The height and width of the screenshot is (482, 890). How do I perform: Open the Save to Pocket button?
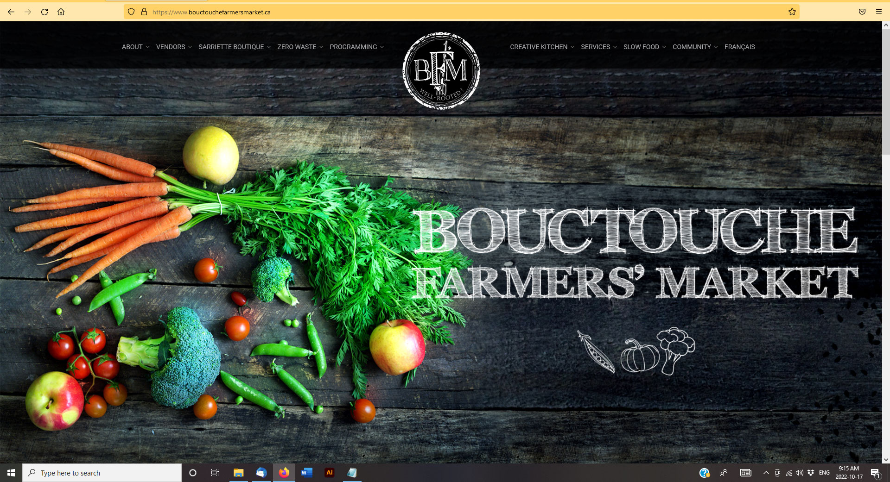[x=862, y=12]
